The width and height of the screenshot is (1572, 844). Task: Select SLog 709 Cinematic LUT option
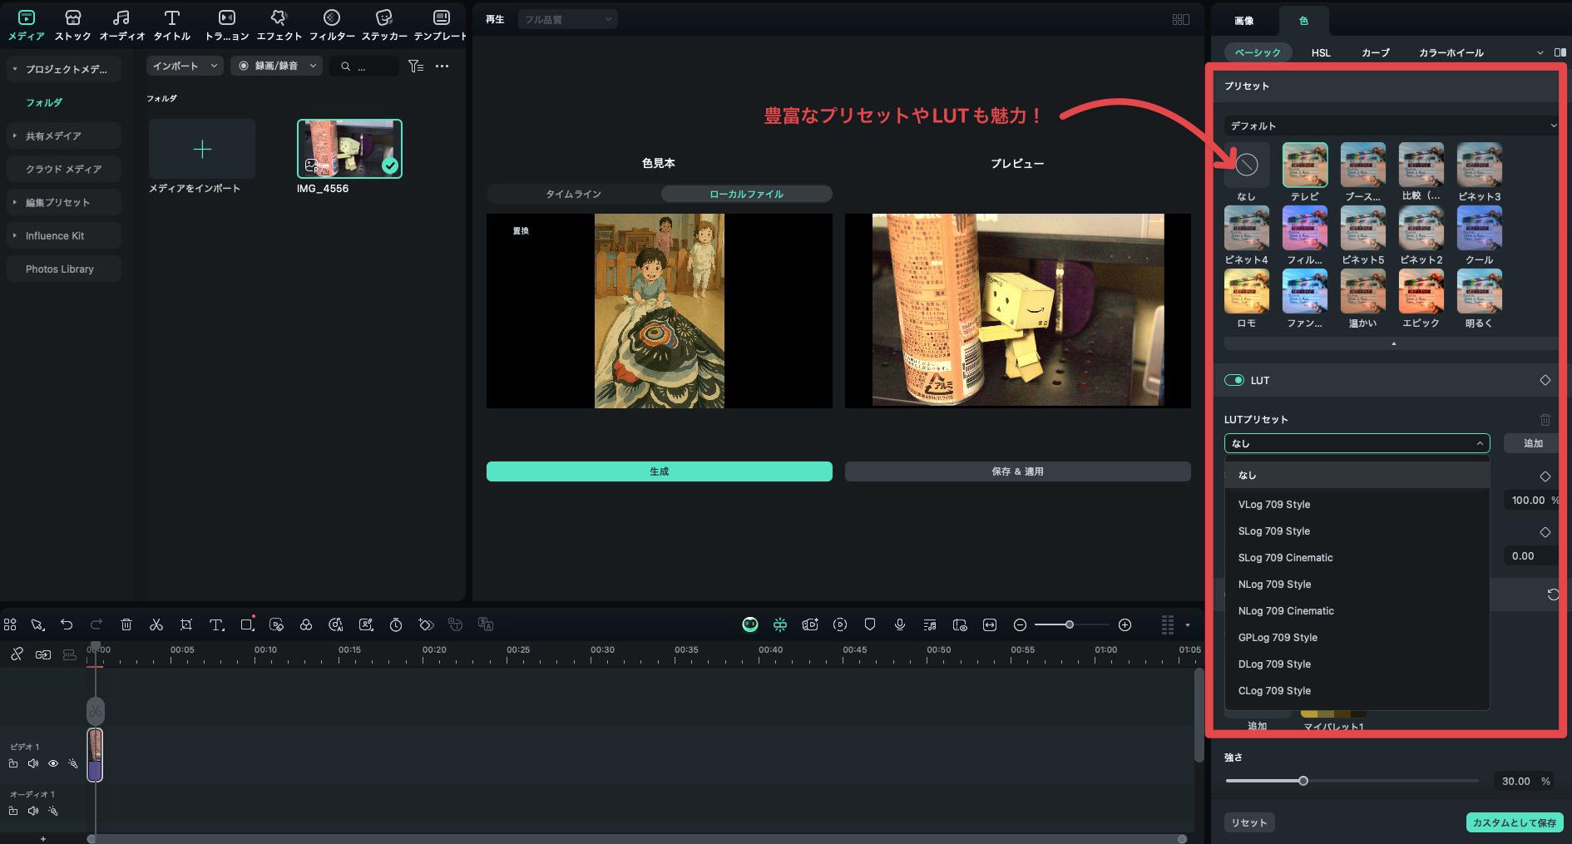pos(1357,558)
